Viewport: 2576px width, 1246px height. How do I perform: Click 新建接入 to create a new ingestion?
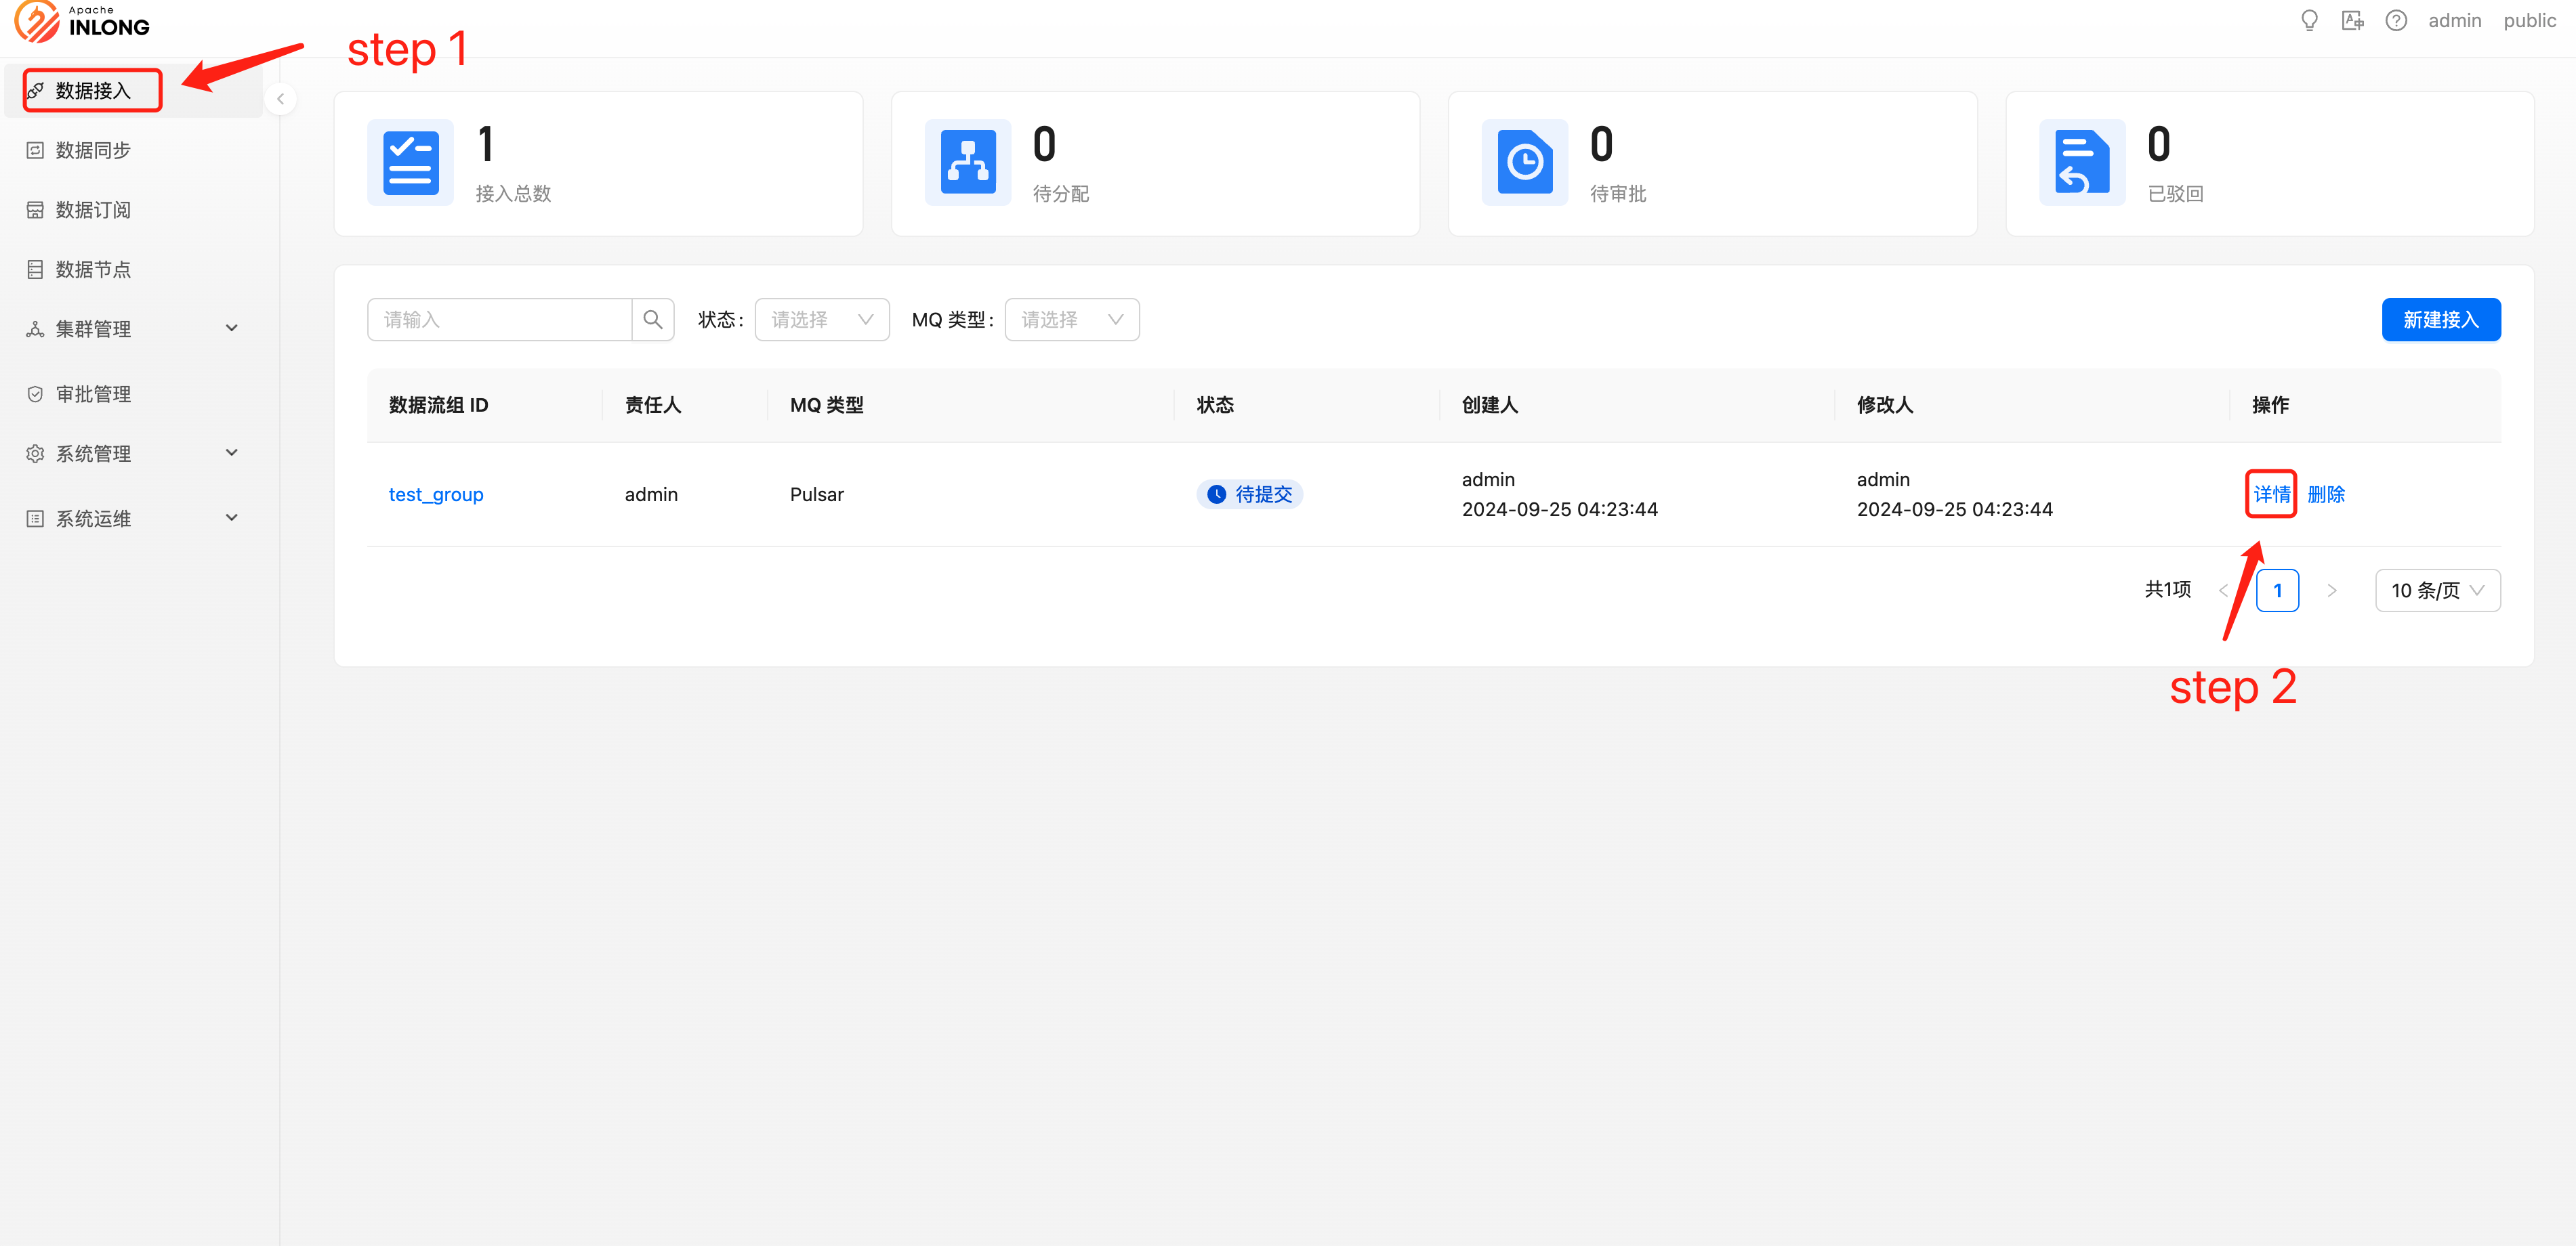pyautogui.click(x=2440, y=319)
